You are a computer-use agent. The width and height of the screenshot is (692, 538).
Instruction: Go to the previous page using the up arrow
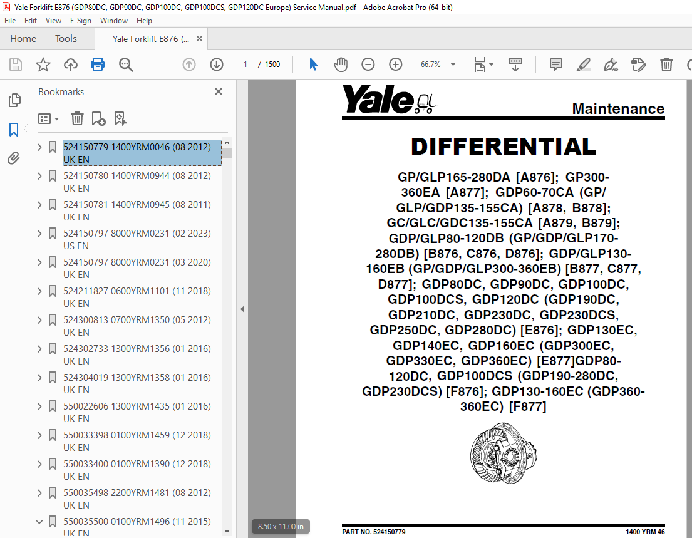189,65
